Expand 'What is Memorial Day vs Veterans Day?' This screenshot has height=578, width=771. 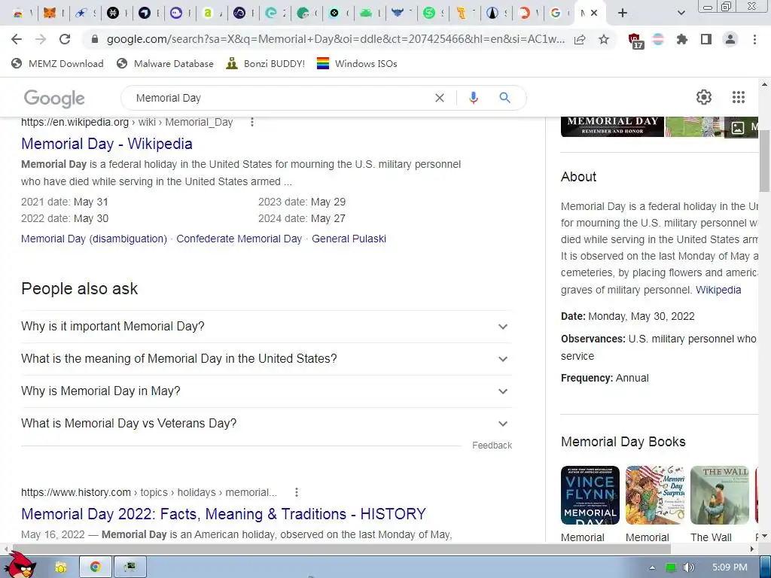coord(267,424)
